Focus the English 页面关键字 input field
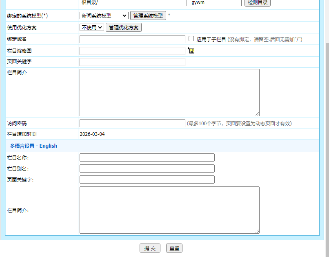329x257 pixels. click(147, 179)
